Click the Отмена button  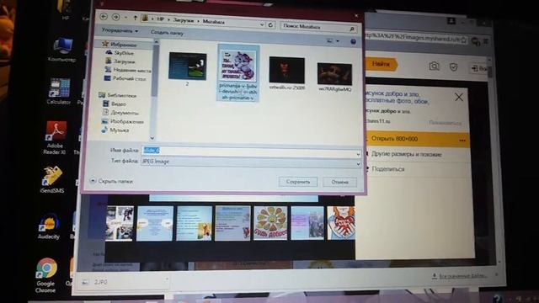(339, 182)
